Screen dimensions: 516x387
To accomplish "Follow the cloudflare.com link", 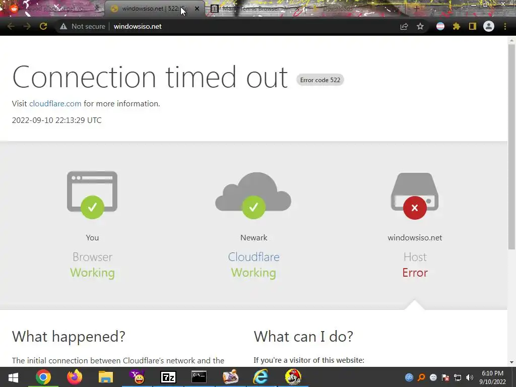I will (55, 104).
